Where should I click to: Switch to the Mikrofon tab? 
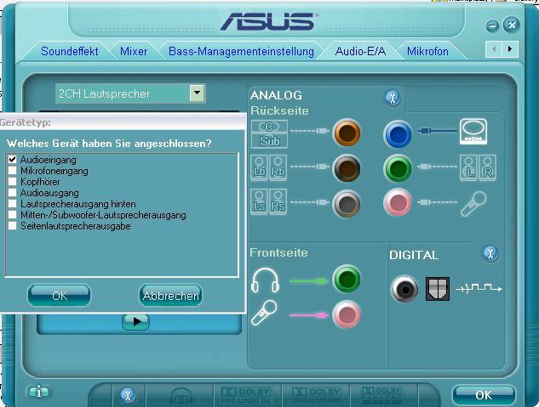427,51
